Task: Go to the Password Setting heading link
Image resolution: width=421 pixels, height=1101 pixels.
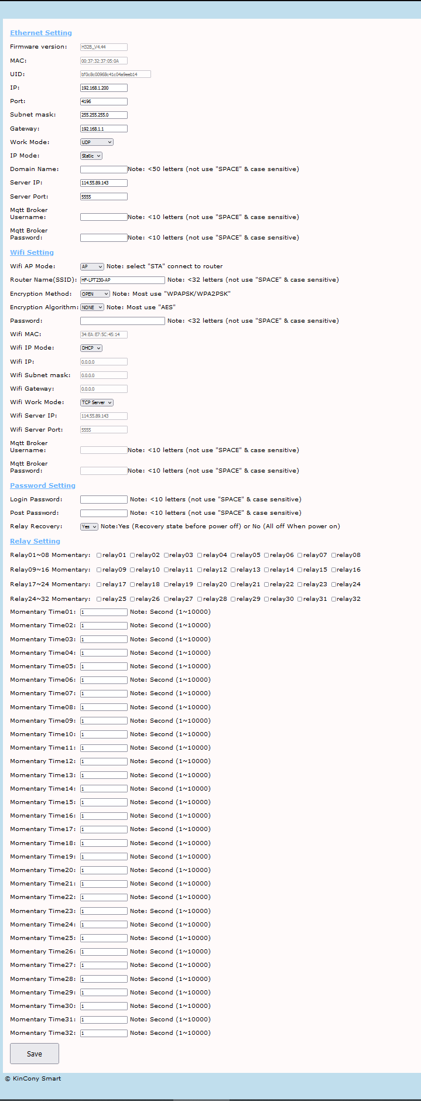Action: 43,485
